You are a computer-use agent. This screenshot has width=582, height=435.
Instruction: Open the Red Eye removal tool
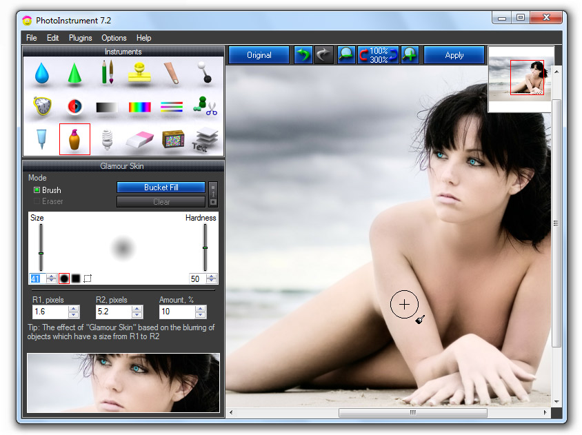(x=74, y=106)
